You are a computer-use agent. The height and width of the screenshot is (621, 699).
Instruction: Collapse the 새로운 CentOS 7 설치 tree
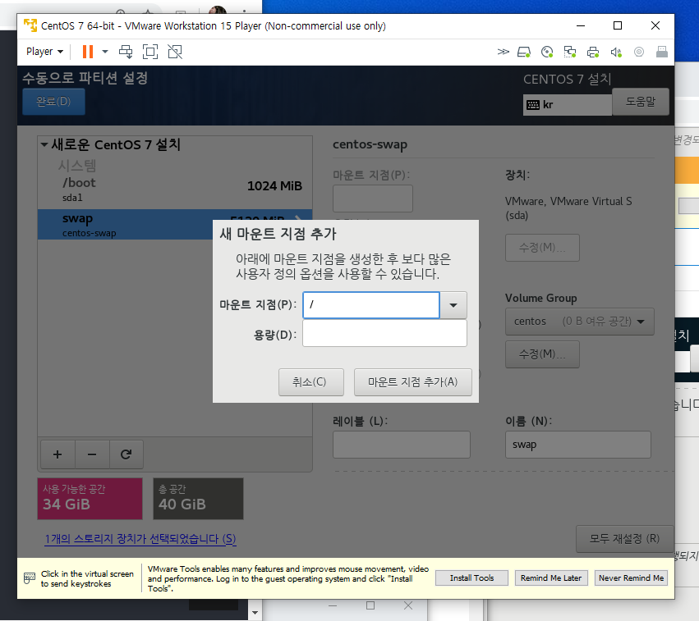[x=44, y=144]
